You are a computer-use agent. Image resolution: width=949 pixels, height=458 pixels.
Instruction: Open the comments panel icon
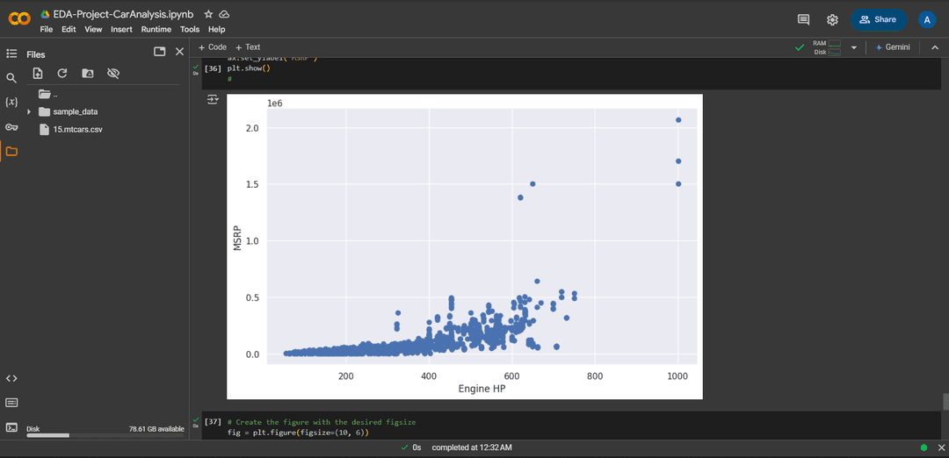(804, 19)
